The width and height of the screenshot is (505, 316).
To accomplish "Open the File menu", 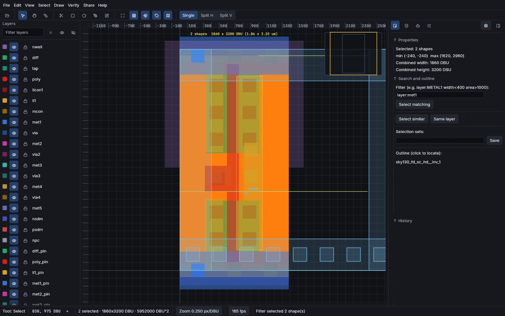I will pos(6,5).
